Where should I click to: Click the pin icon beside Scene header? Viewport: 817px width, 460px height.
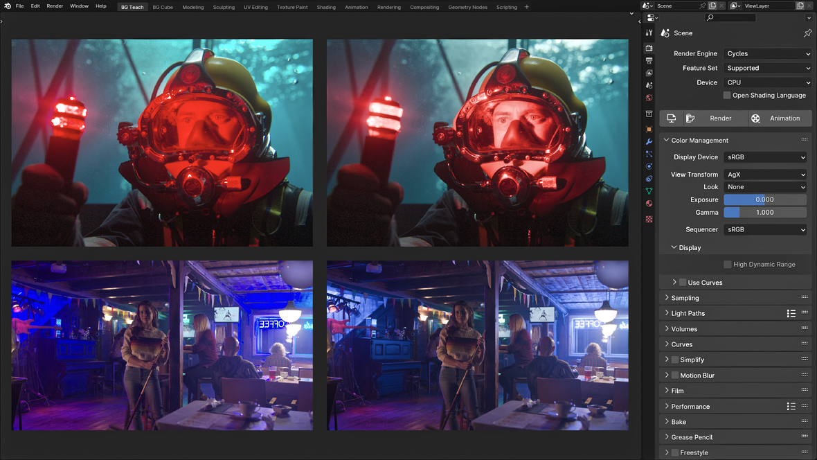point(807,33)
